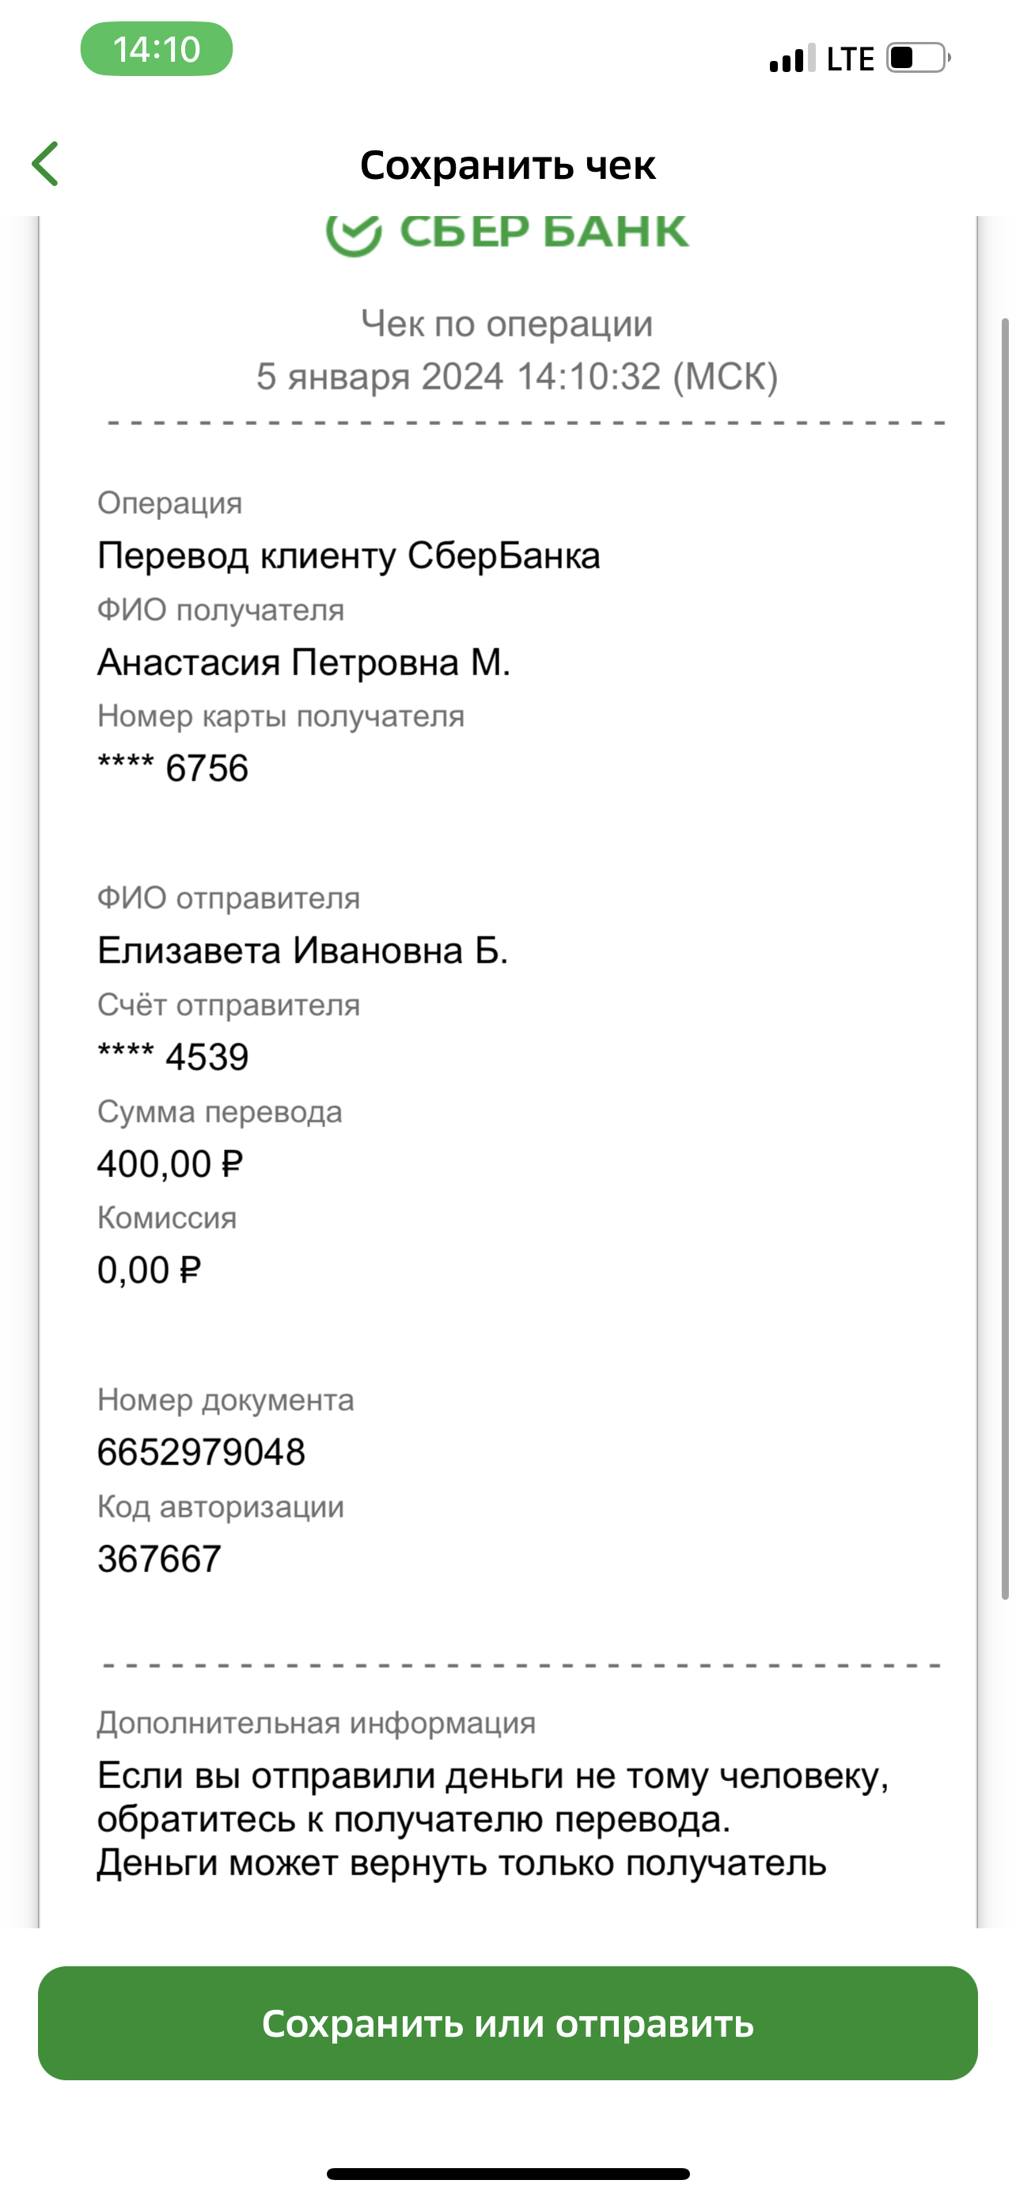Tap the Перевод клиенту СберБанка operation text
The height and width of the screenshot is (2199, 1016).
[x=349, y=556]
